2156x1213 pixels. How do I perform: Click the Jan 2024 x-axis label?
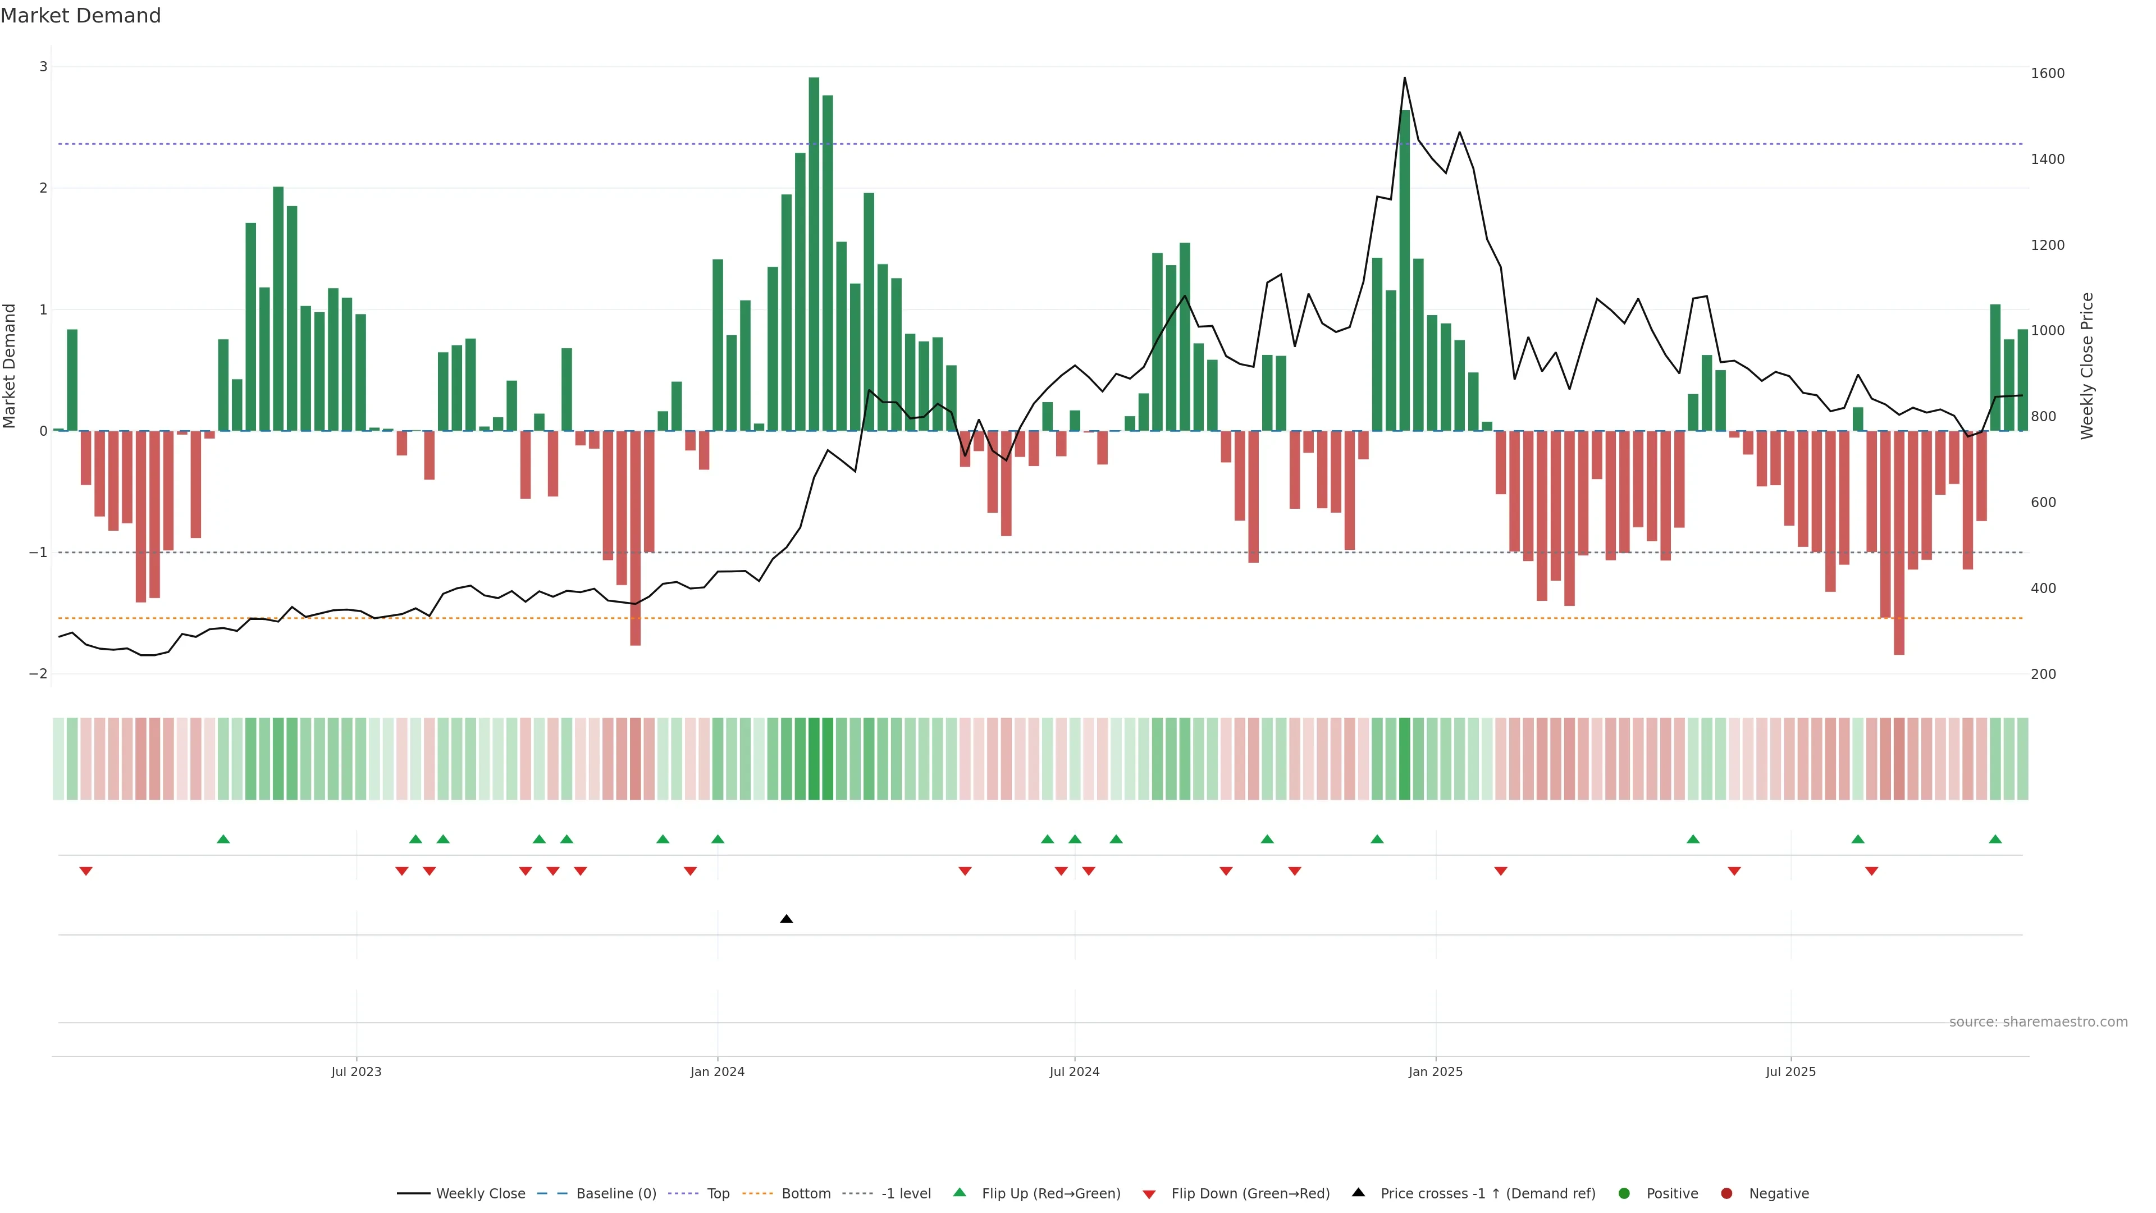point(718,1071)
